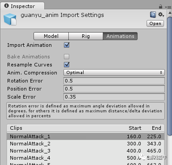
Task: Open the Anim. Compression dropdown
Action: coord(114,73)
